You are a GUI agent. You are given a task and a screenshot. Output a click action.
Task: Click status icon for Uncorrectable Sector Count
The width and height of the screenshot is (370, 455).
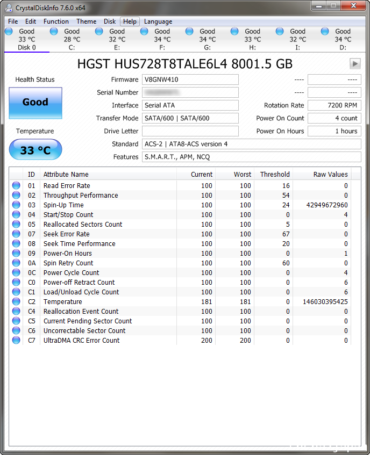click(x=16, y=330)
